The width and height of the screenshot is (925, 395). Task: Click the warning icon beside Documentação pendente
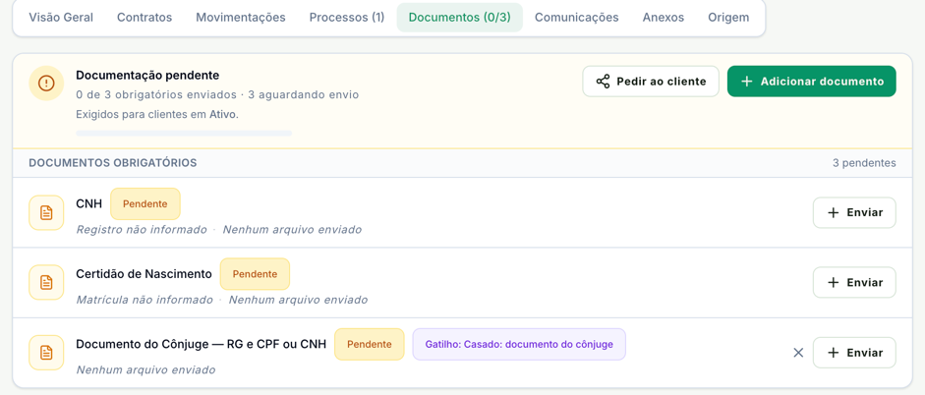pyautogui.click(x=46, y=84)
